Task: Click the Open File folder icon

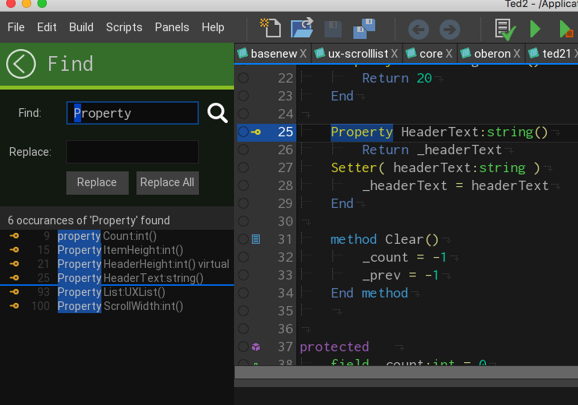Action: pos(302,28)
